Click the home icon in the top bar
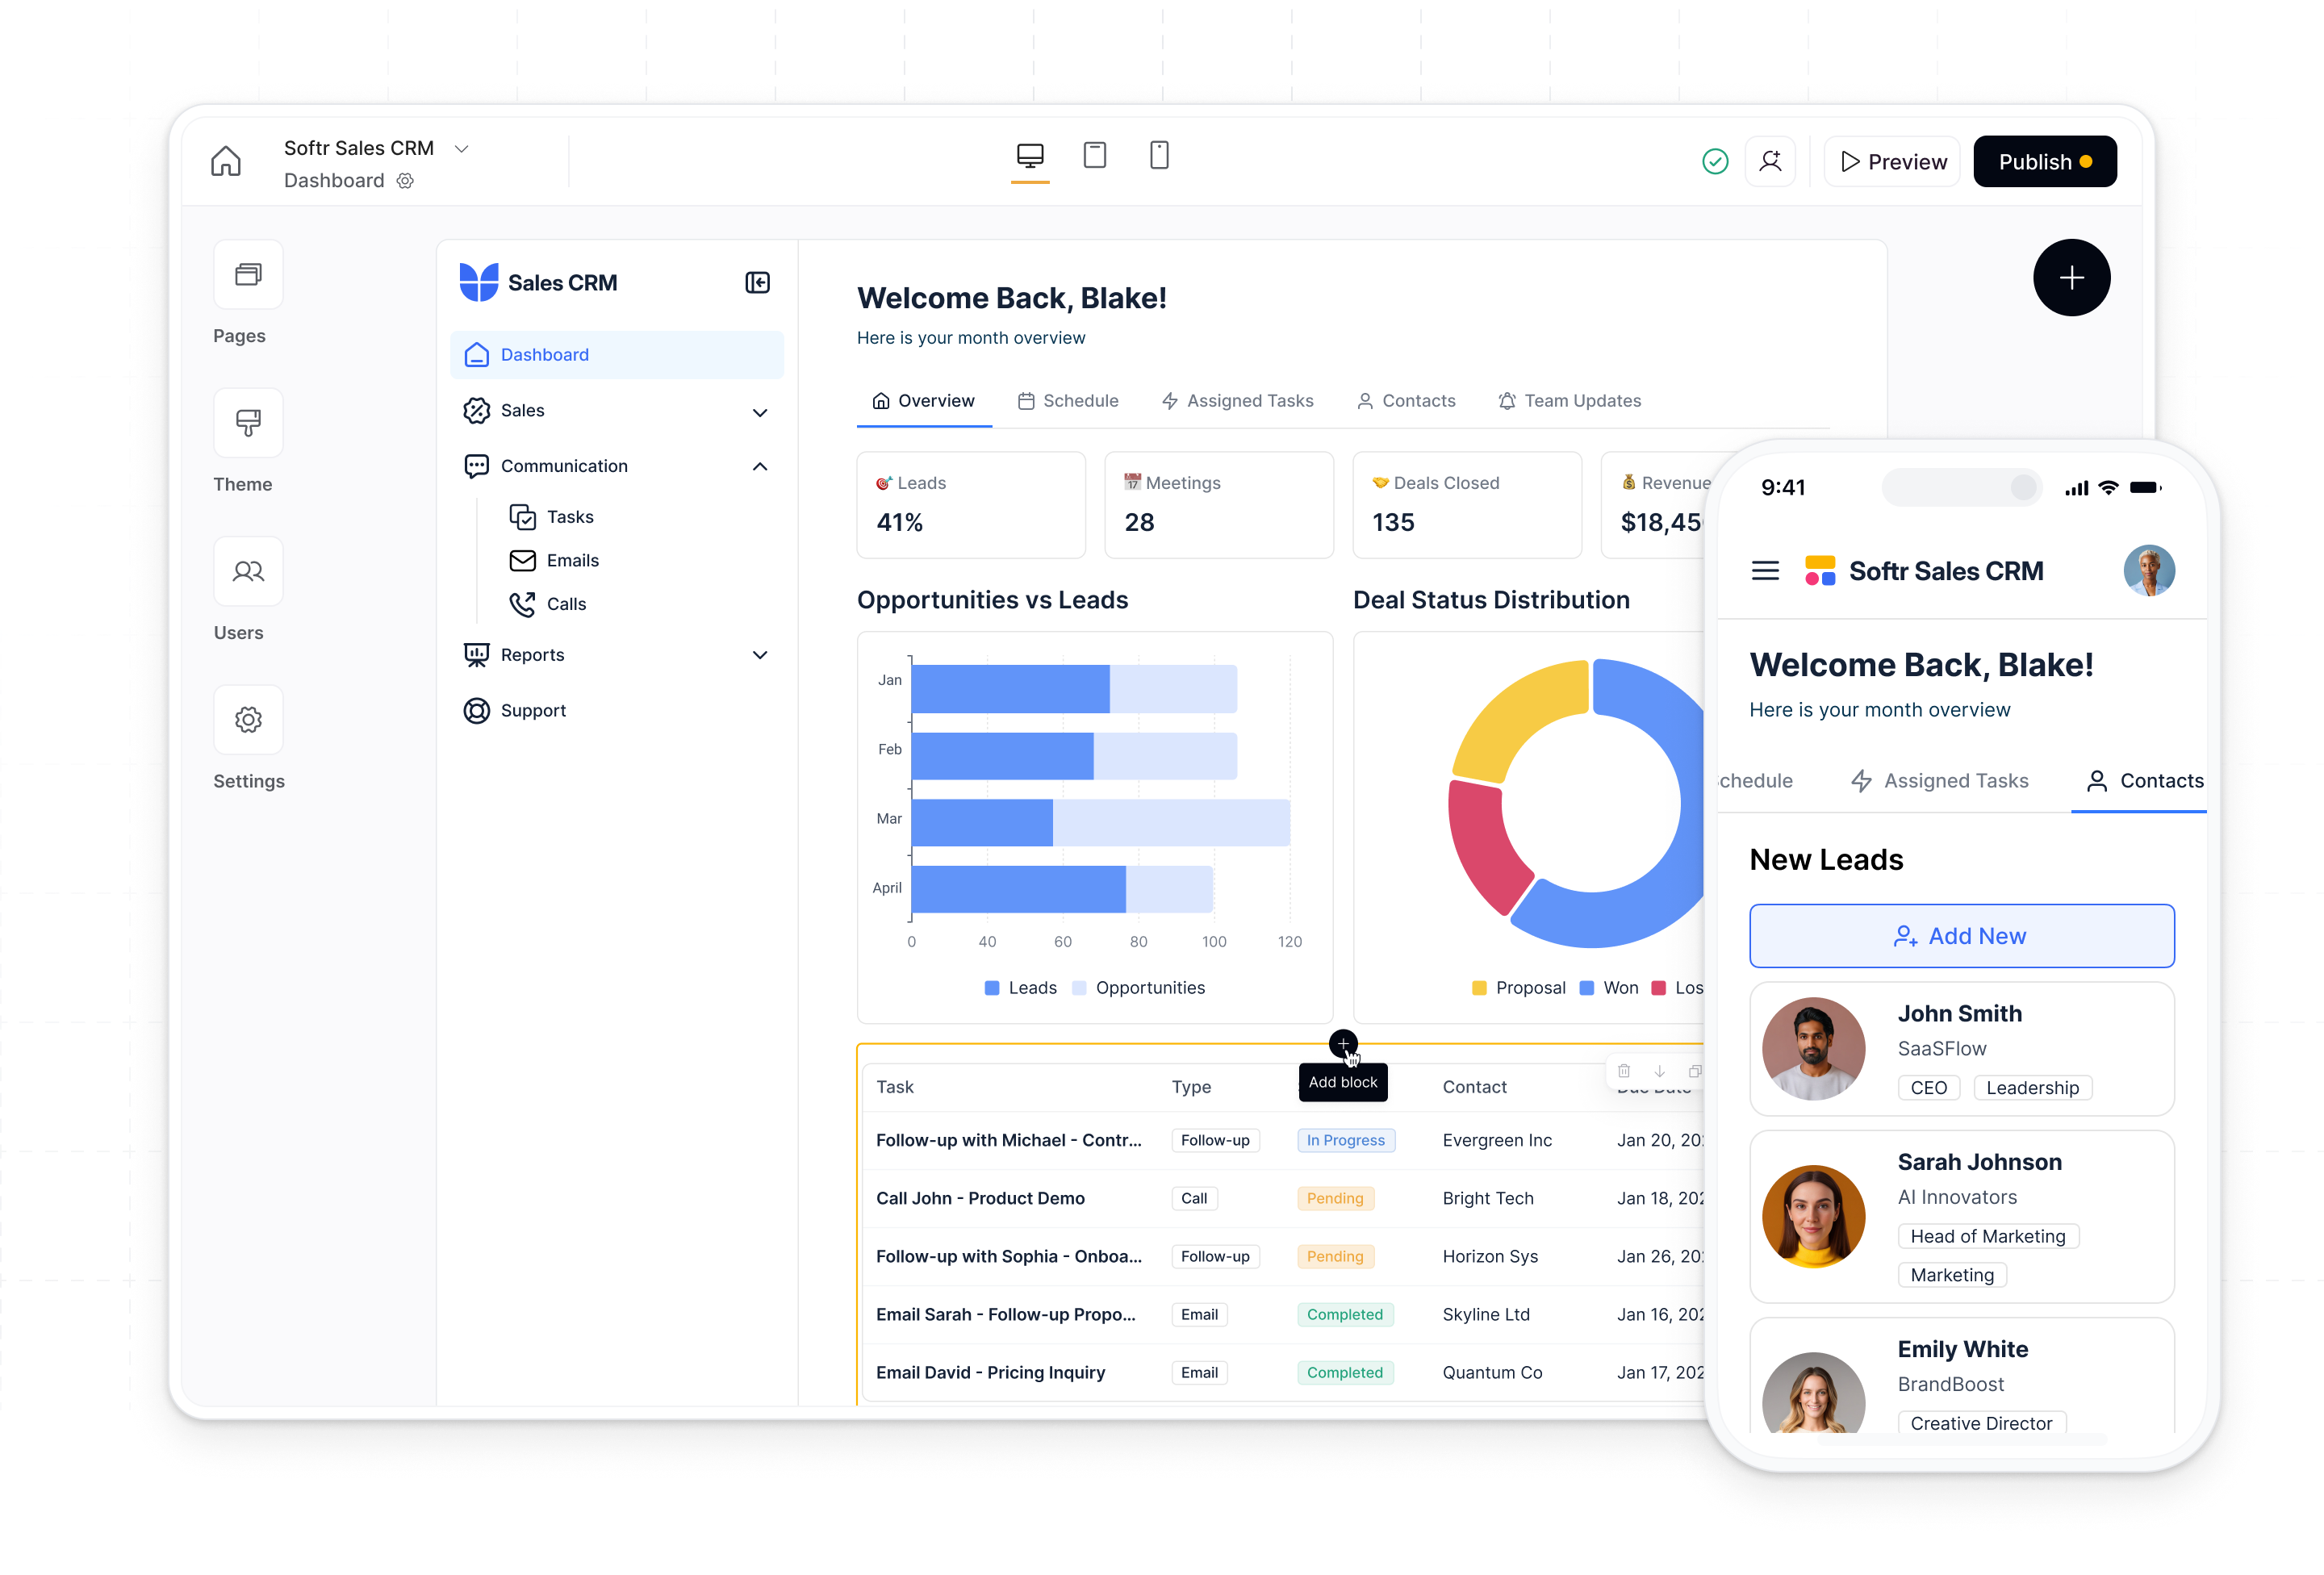Image resolution: width=2324 pixels, height=1575 pixels. [226, 161]
